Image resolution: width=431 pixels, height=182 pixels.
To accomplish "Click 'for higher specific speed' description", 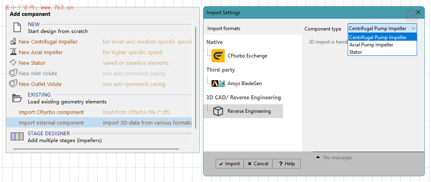I will point(132,52).
